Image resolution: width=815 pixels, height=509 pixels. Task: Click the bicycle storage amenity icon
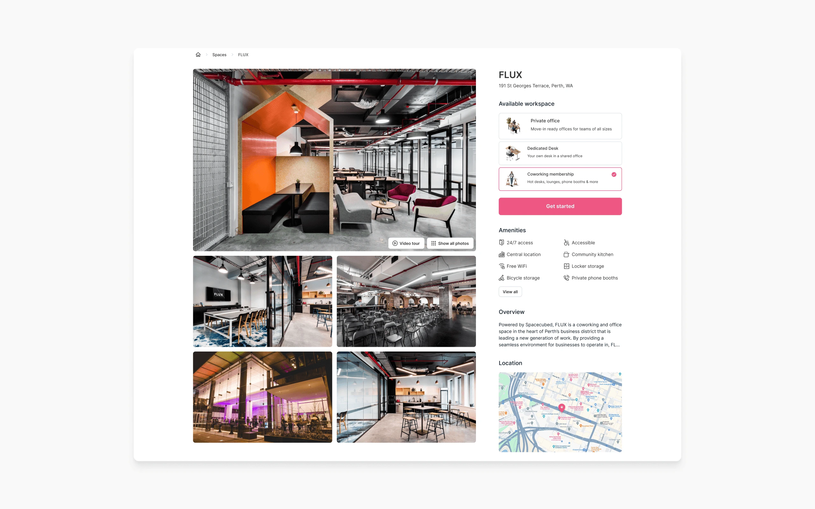pyautogui.click(x=502, y=277)
